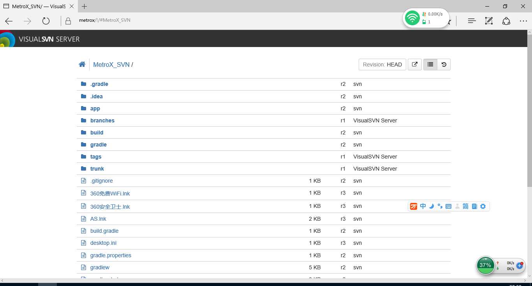Screen dimensions: 532x286
Task: Click r3 revision of desktop.ini row
Action: 343,243
